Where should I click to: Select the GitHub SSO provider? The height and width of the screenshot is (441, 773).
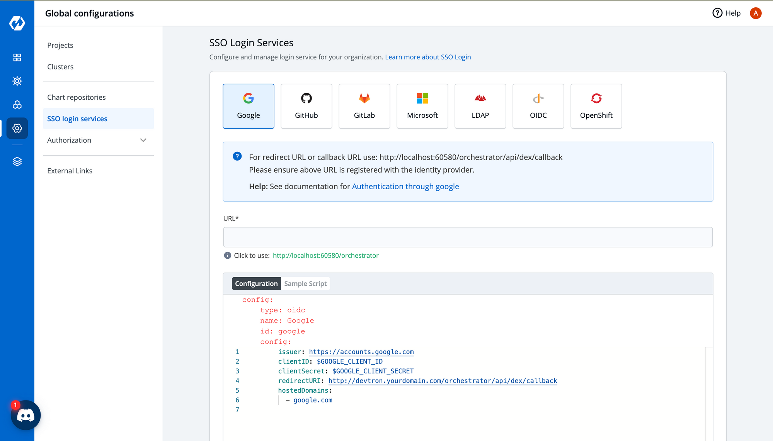point(306,106)
